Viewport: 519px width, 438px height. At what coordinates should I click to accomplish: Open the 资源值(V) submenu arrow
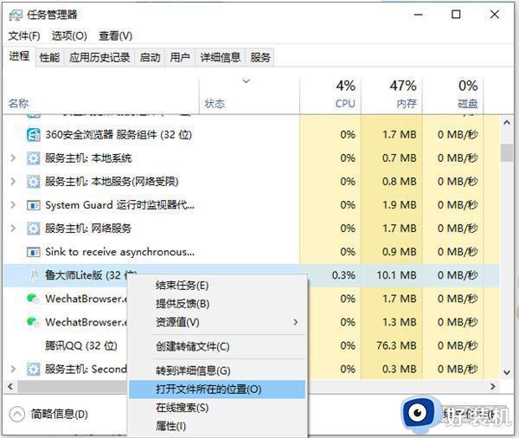pyautogui.click(x=296, y=322)
